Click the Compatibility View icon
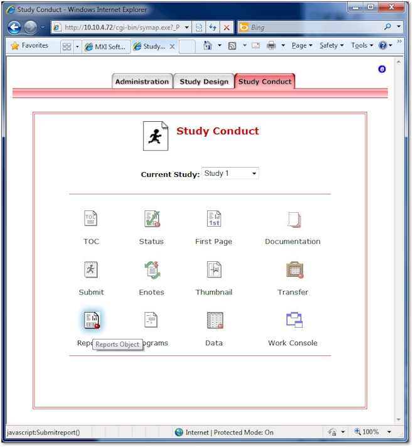This screenshot has height=447, width=413. pos(199,28)
